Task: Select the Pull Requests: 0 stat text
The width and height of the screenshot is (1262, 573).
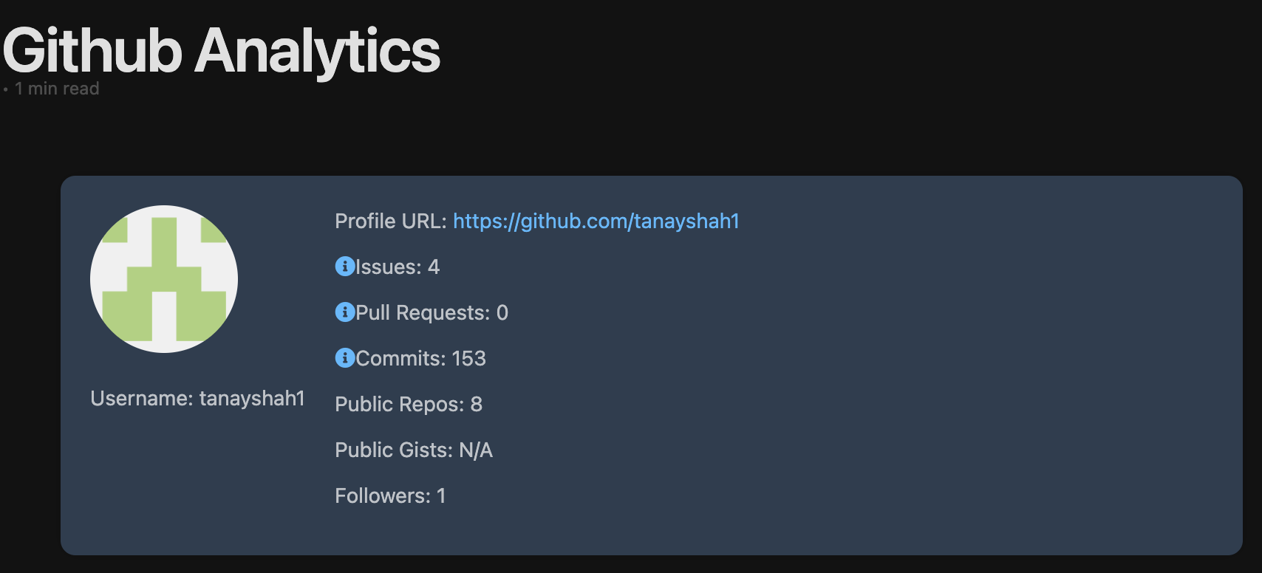Action: (432, 313)
